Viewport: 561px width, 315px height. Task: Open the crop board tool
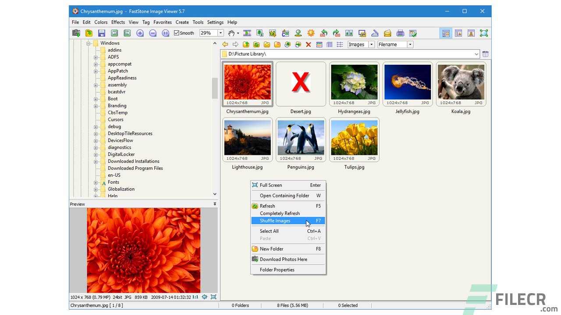(x=273, y=33)
